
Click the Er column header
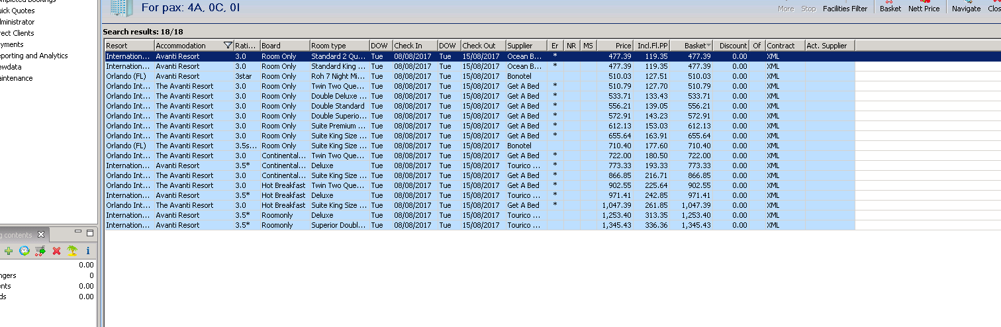coord(555,46)
